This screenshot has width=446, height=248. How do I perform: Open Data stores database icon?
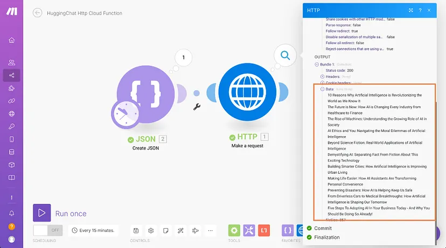coord(11,152)
